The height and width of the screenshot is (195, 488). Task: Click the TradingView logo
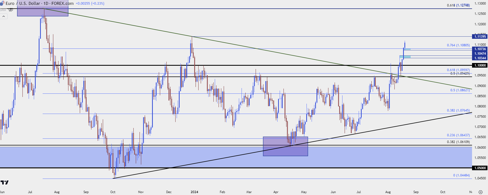point(5,182)
